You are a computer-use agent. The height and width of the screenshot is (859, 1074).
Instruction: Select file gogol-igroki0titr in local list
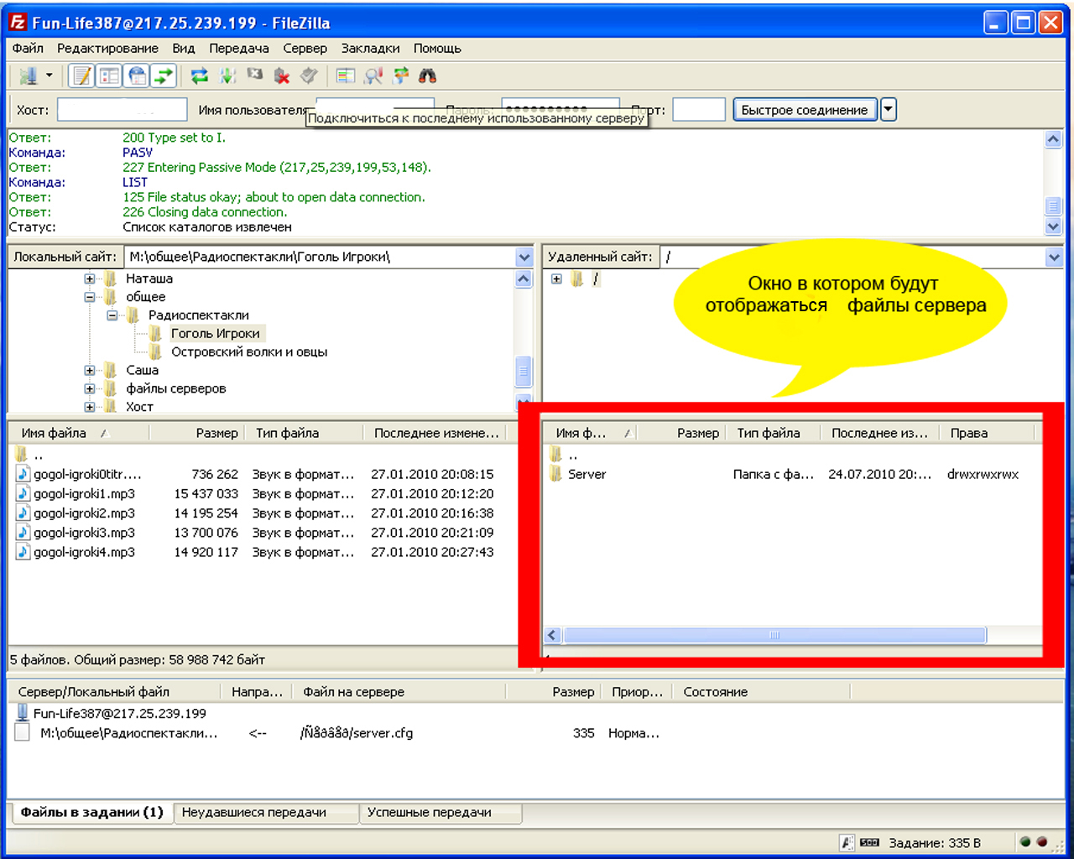click(x=87, y=475)
